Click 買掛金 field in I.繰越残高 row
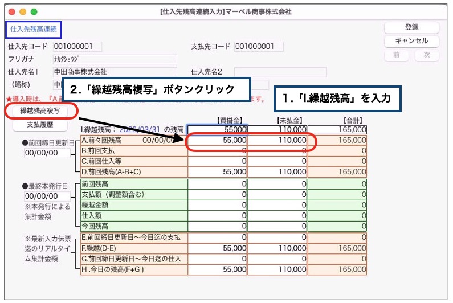The height and width of the screenshot is (303, 453). [218, 130]
